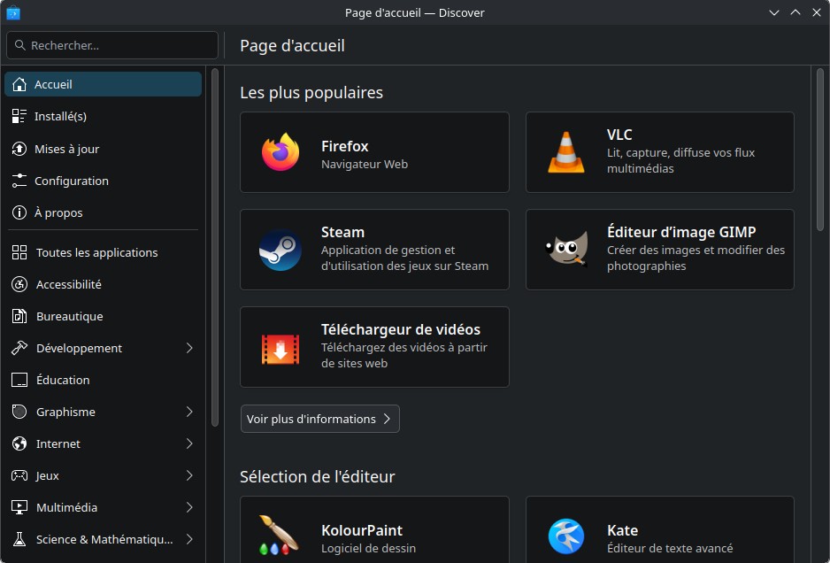Click the Kate bird icon
Screen dimensions: 830x563
[x=565, y=536]
